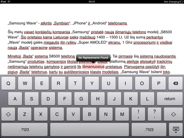
Task: Tap the right Shift arrow key
Action: click(173, 114)
